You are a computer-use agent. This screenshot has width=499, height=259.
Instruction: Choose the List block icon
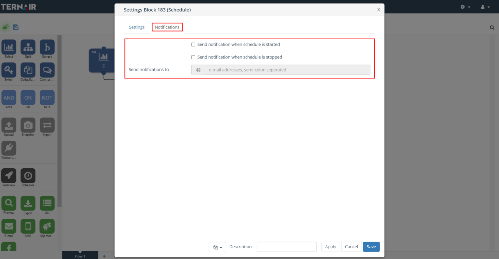[47, 203]
